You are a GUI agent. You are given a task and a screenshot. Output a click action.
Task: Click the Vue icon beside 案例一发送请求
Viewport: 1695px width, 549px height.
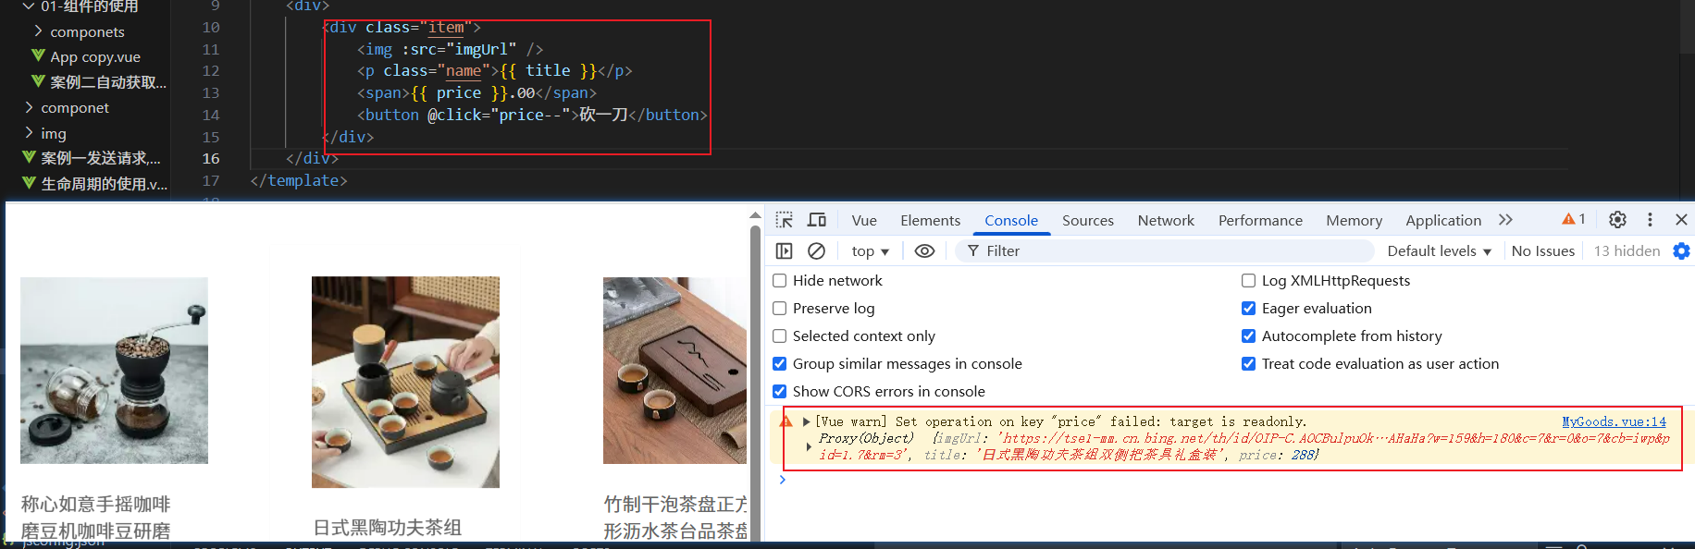[29, 157]
